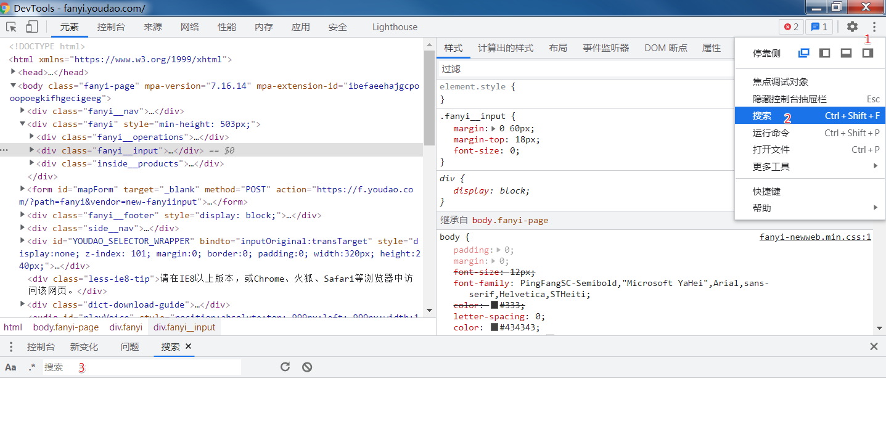The image size is (886, 421).
Task: Dock DevTools to the right side
Action: [x=868, y=53]
